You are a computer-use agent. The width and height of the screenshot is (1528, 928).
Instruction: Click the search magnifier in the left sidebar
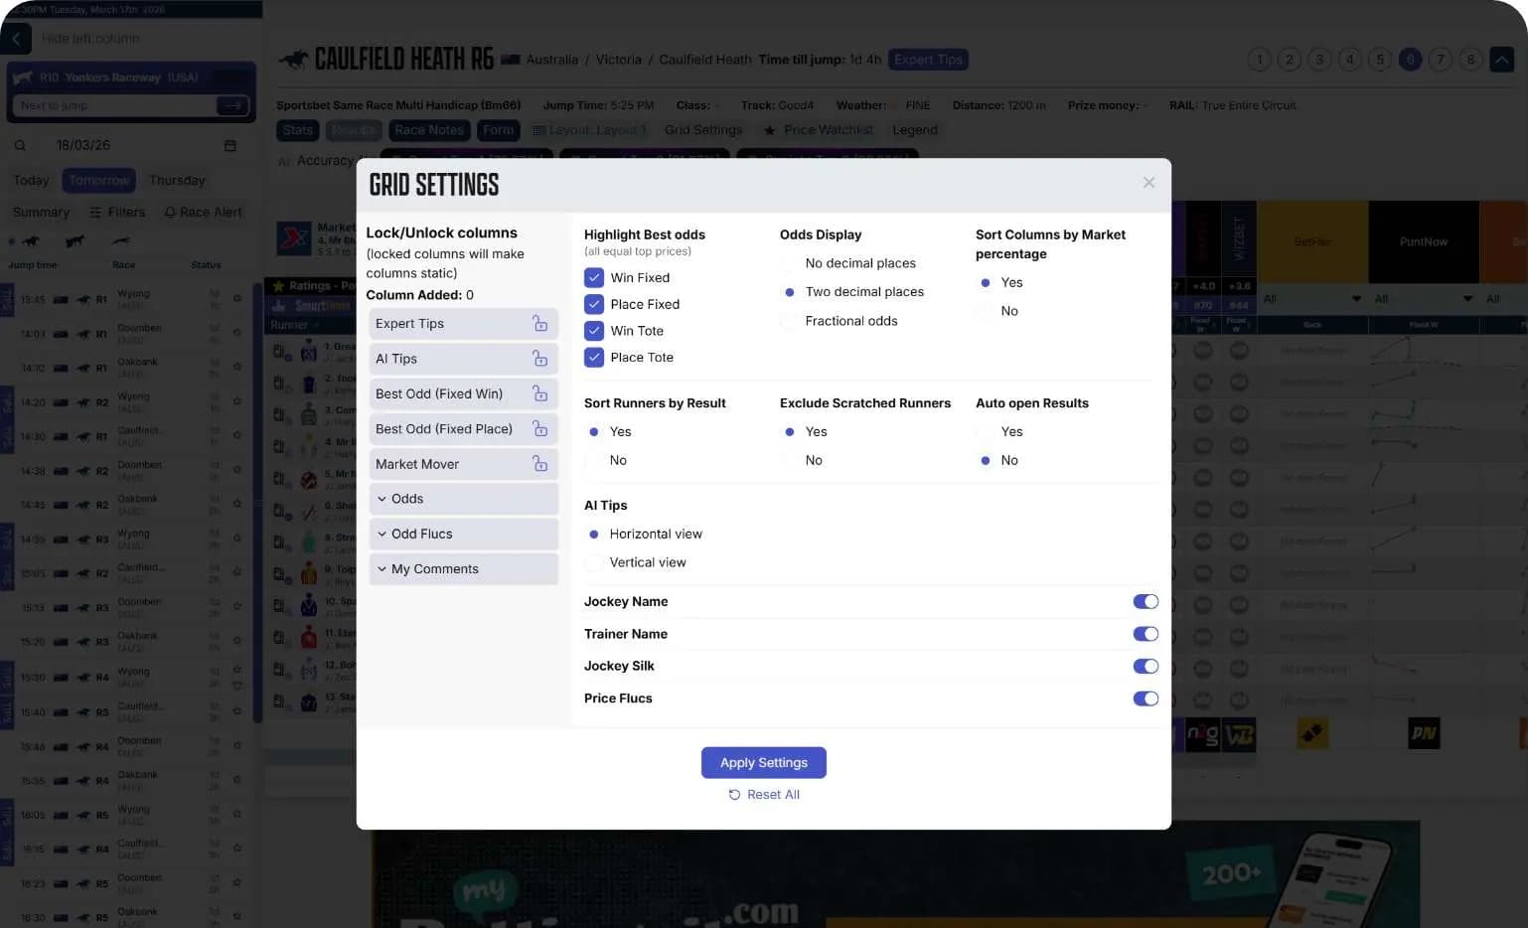click(20, 145)
